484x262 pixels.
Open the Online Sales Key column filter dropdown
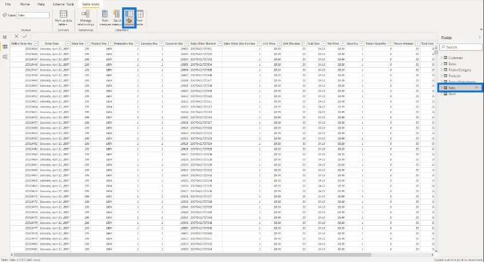pyautogui.click(x=36, y=43)
